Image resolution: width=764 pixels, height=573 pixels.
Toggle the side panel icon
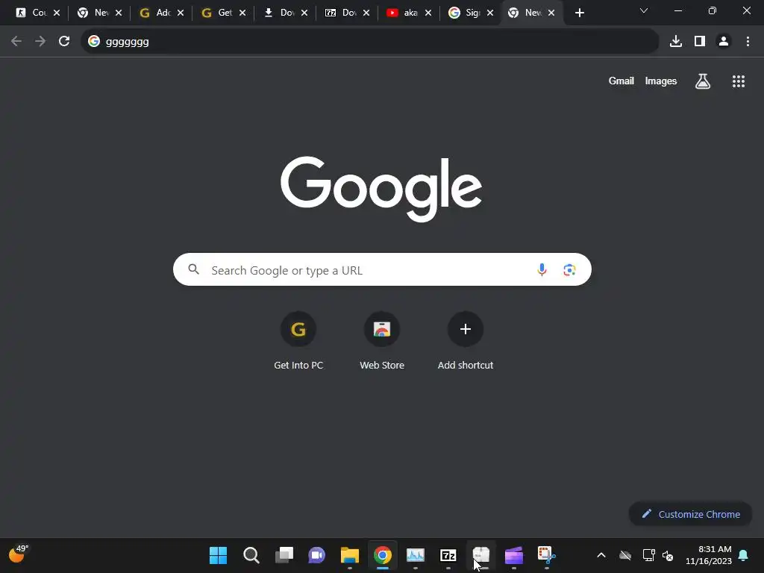pos(700,42)
